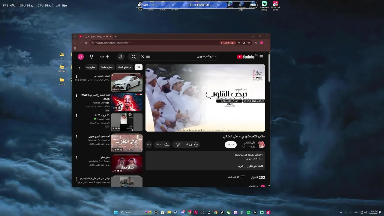Open the Chrome three-dot menu
The width and height of the screenshot is (384, 216).
click(x=267, y=43)
